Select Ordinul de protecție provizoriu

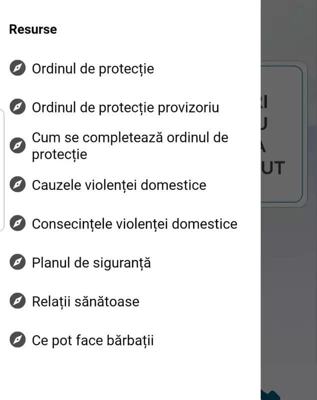pyautogui.click(x=125, y=107)
